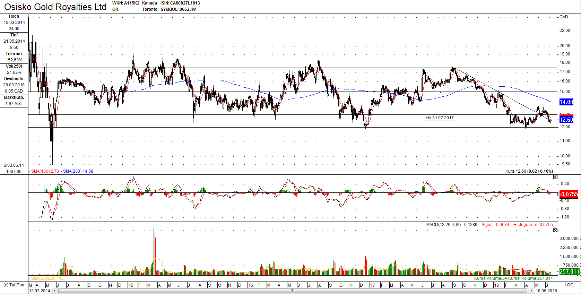Select the HV:31.07.2017 annotation label
The height and width of the screenshot is (294, 581).
pyautogui.click(x=440, y=118)
